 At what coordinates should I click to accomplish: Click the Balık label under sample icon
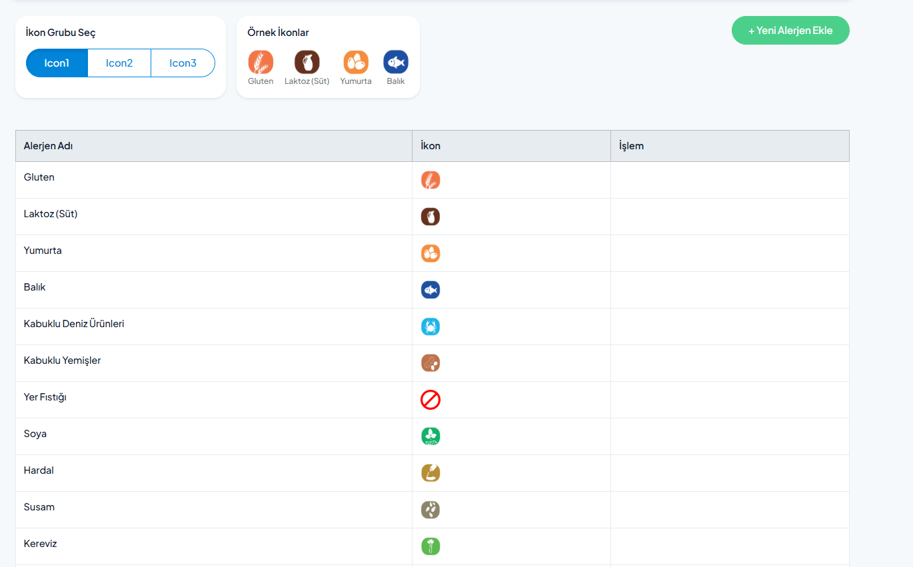point(396,81)
